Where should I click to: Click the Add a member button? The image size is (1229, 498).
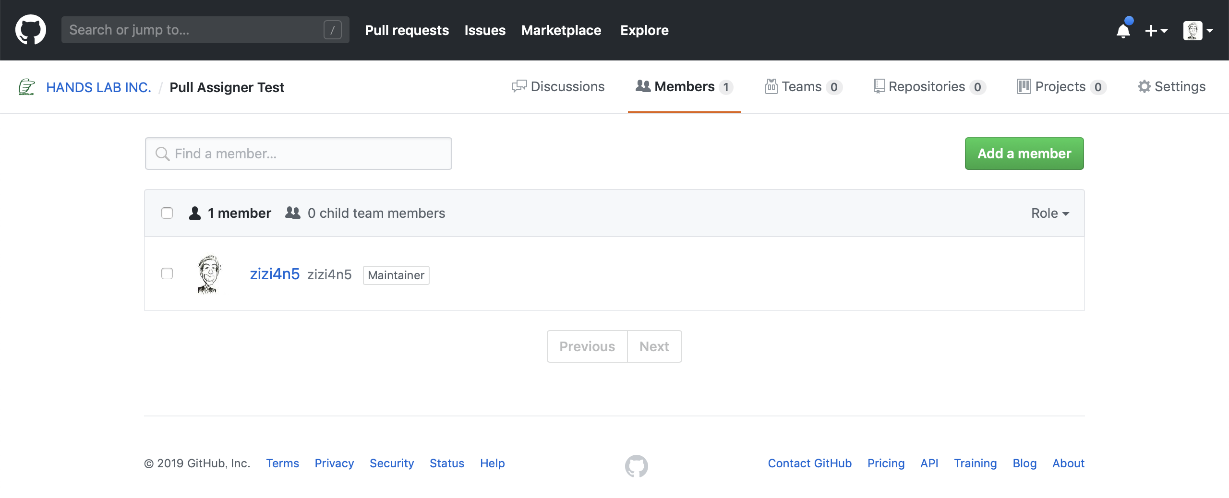click(1024, 154)
